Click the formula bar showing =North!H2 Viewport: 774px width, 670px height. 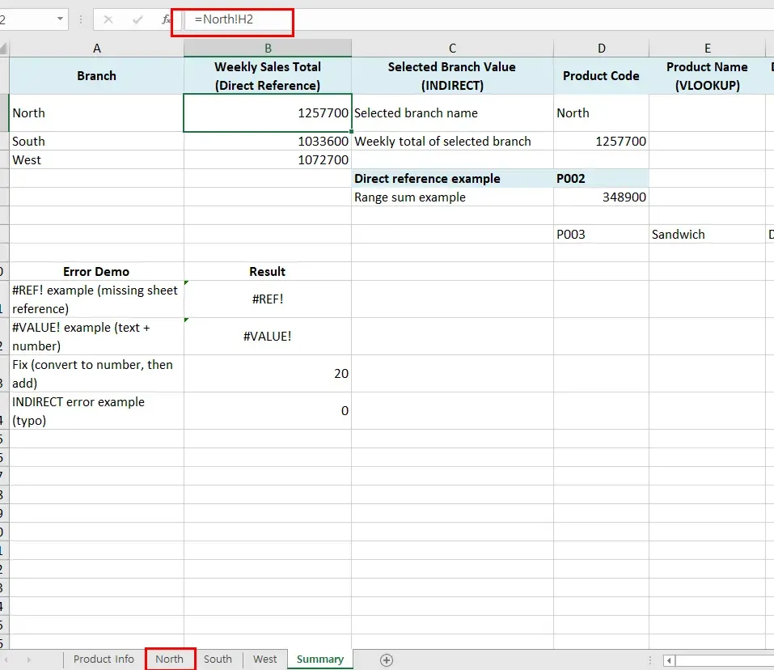235,22
